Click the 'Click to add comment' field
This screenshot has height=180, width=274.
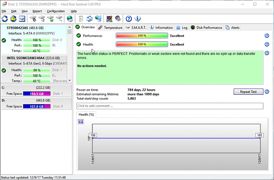pyautogui.click(x=170, y=106)
